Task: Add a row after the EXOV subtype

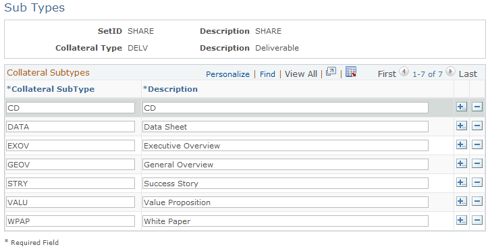Action: click(462, 145)
